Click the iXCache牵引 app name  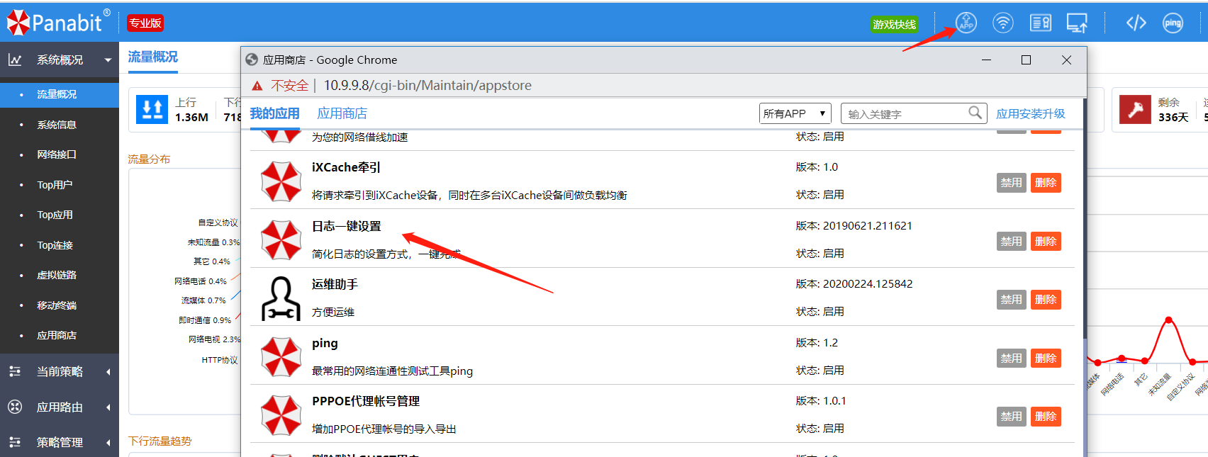(x=346, y=167)
